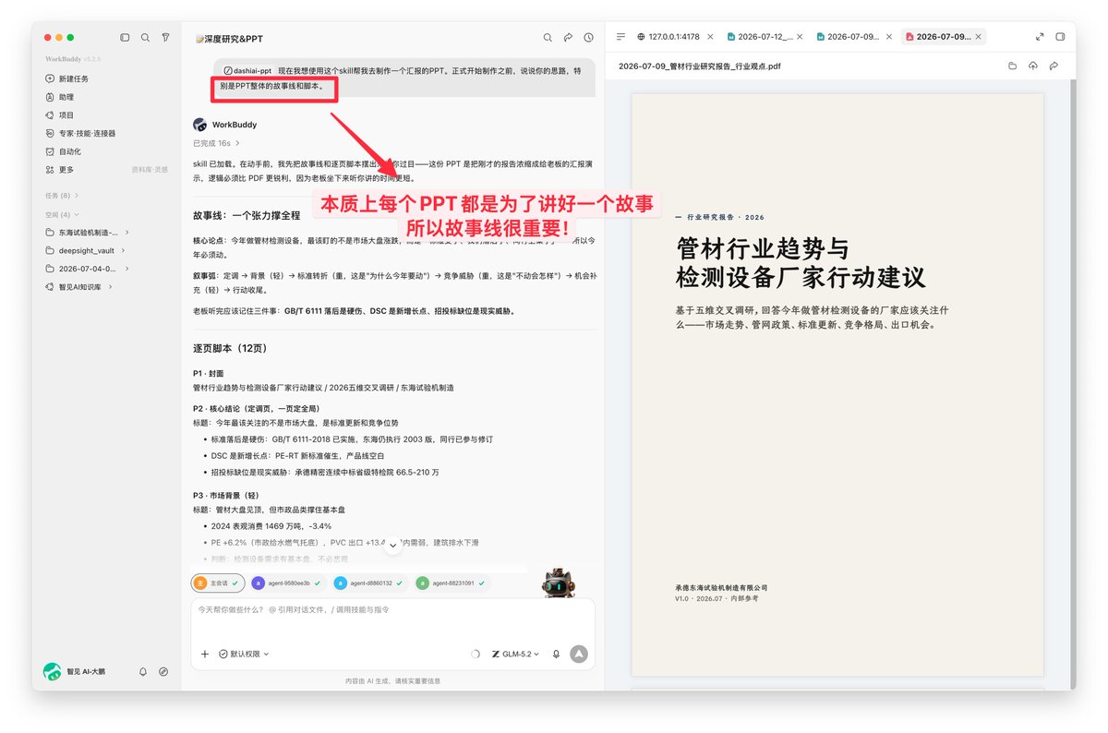Open the 自动化 sidebar menu item
Screen dimensions: 1108x733
click(70, 151)
